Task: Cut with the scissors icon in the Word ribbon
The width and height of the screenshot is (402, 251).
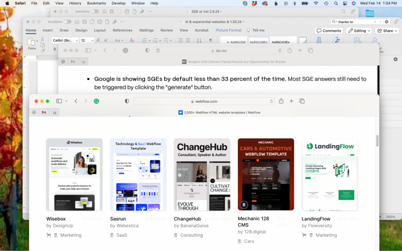Action: pyautogui.click(x=42, y=39)
